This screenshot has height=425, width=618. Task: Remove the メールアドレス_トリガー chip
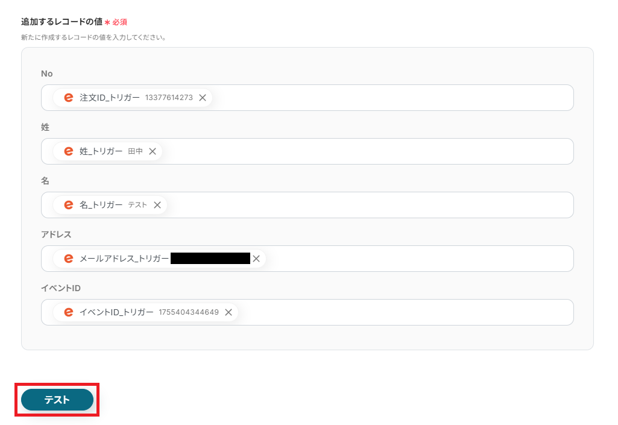(x=256, y=259)
